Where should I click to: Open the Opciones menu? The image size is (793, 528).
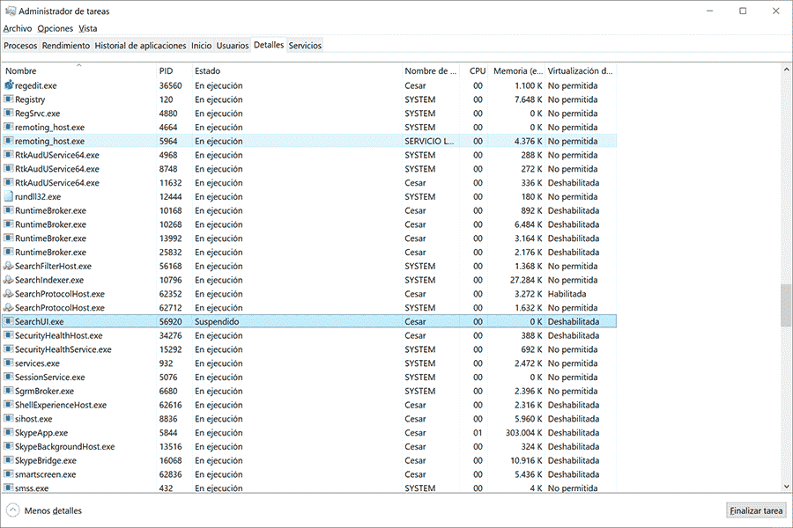coord(56,28)
